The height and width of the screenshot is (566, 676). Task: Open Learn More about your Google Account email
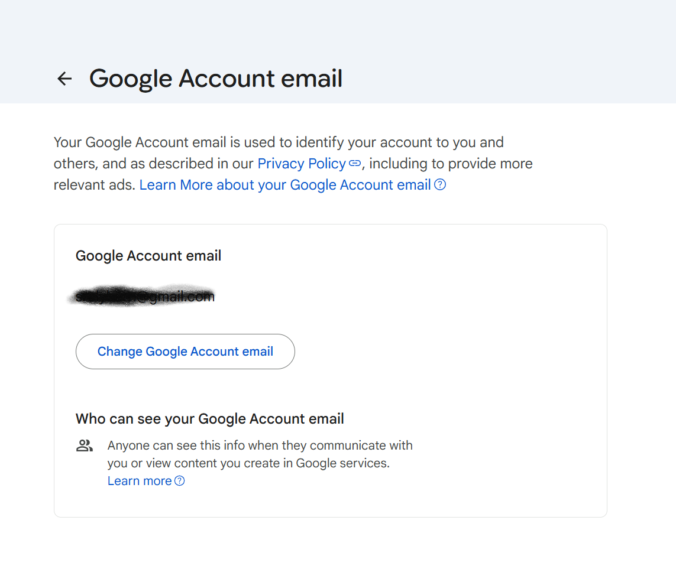(x=285, y=185)
